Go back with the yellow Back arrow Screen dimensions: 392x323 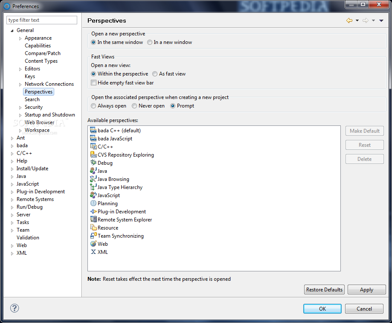coord(349,20)
